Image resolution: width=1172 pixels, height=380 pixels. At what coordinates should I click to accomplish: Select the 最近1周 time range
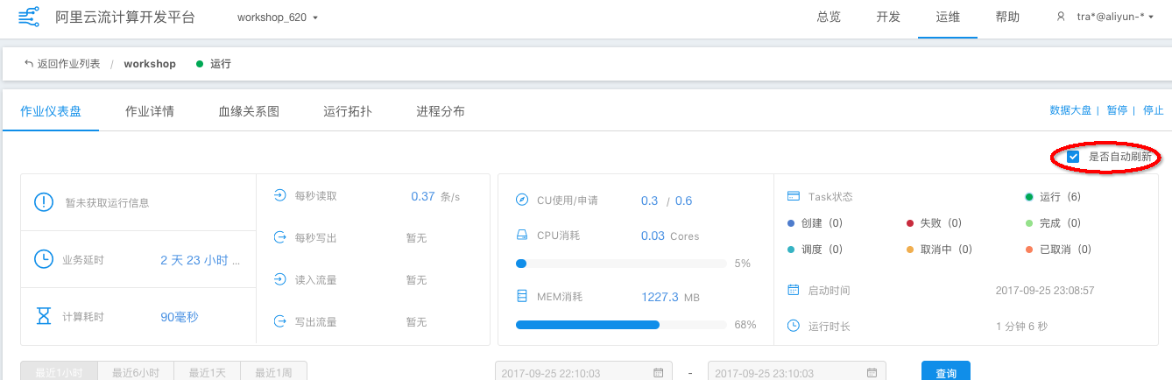coord(273,371)
